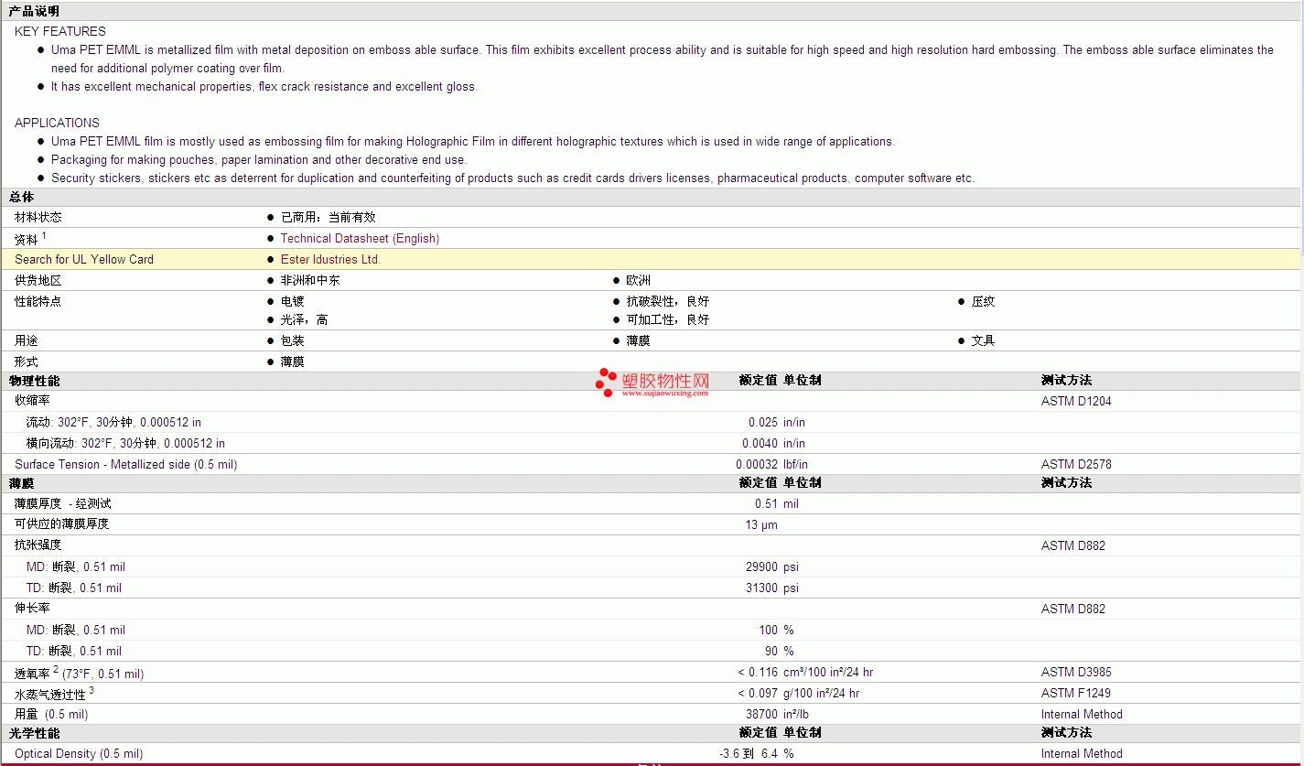Select the 物理性能 section header

coord(34,380)
